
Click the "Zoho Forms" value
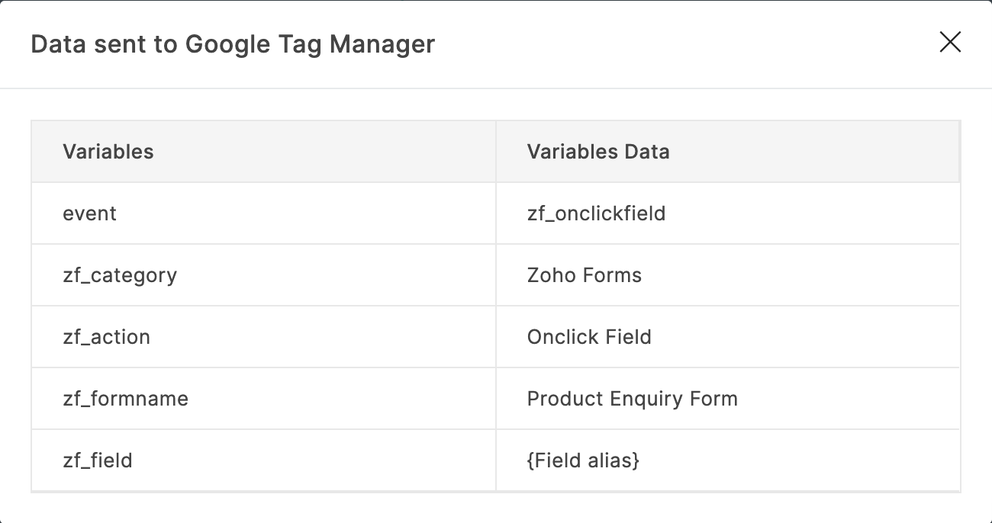coord(585,275)
